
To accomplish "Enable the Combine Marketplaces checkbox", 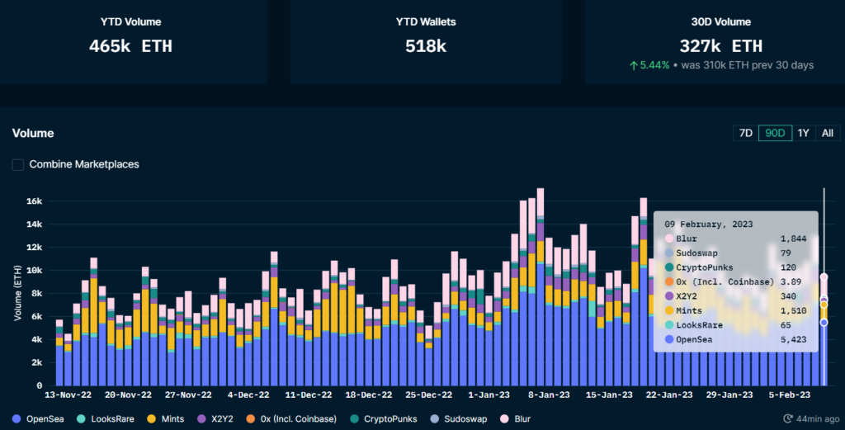I will click(x=18, y=164).
